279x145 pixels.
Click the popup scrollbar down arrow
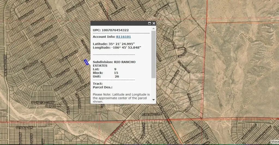[153, 100]
